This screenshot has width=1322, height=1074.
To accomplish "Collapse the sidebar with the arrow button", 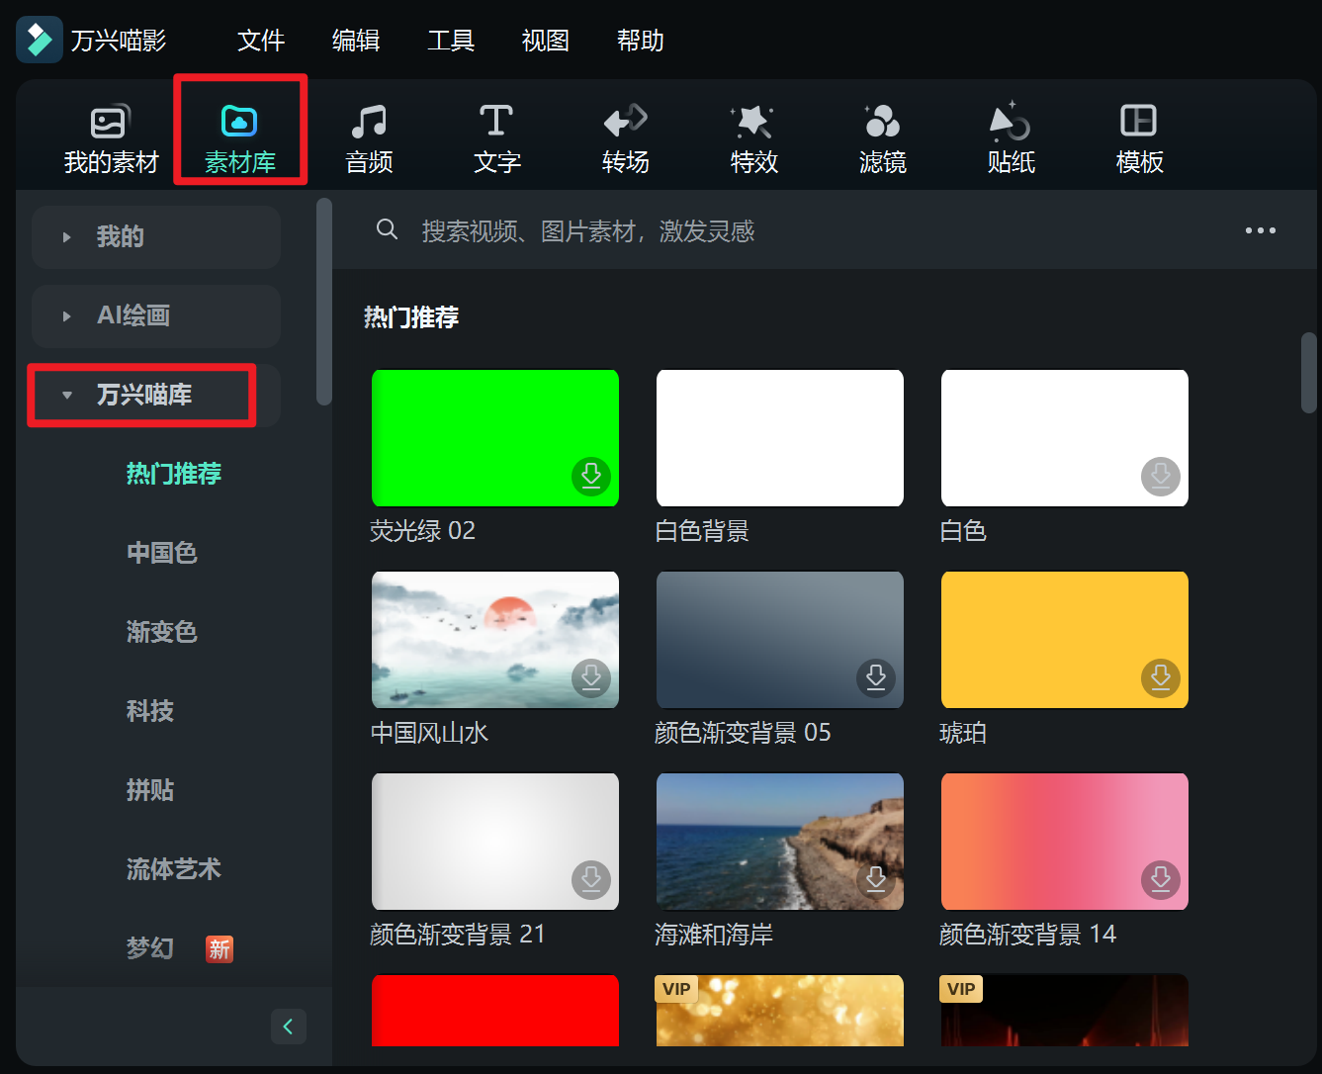I will click(x=289, y=1027).
